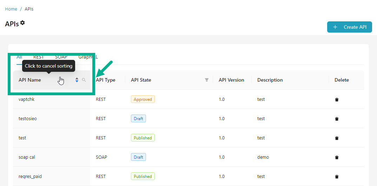Open the API State filter icon
The image size is (377, 186).
point(207,80)
